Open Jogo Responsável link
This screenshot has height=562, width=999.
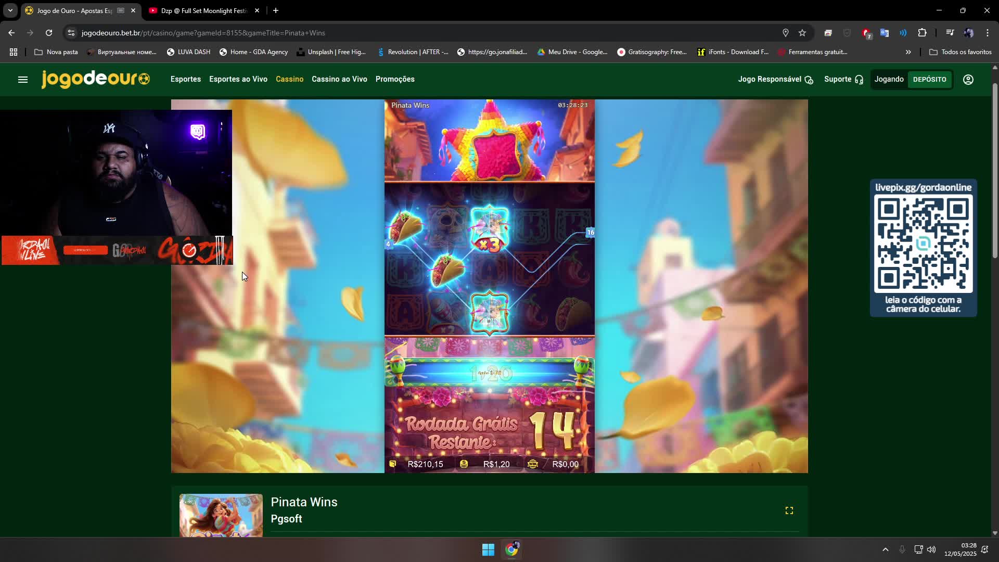pyautogui.click(x=775, y=79)
